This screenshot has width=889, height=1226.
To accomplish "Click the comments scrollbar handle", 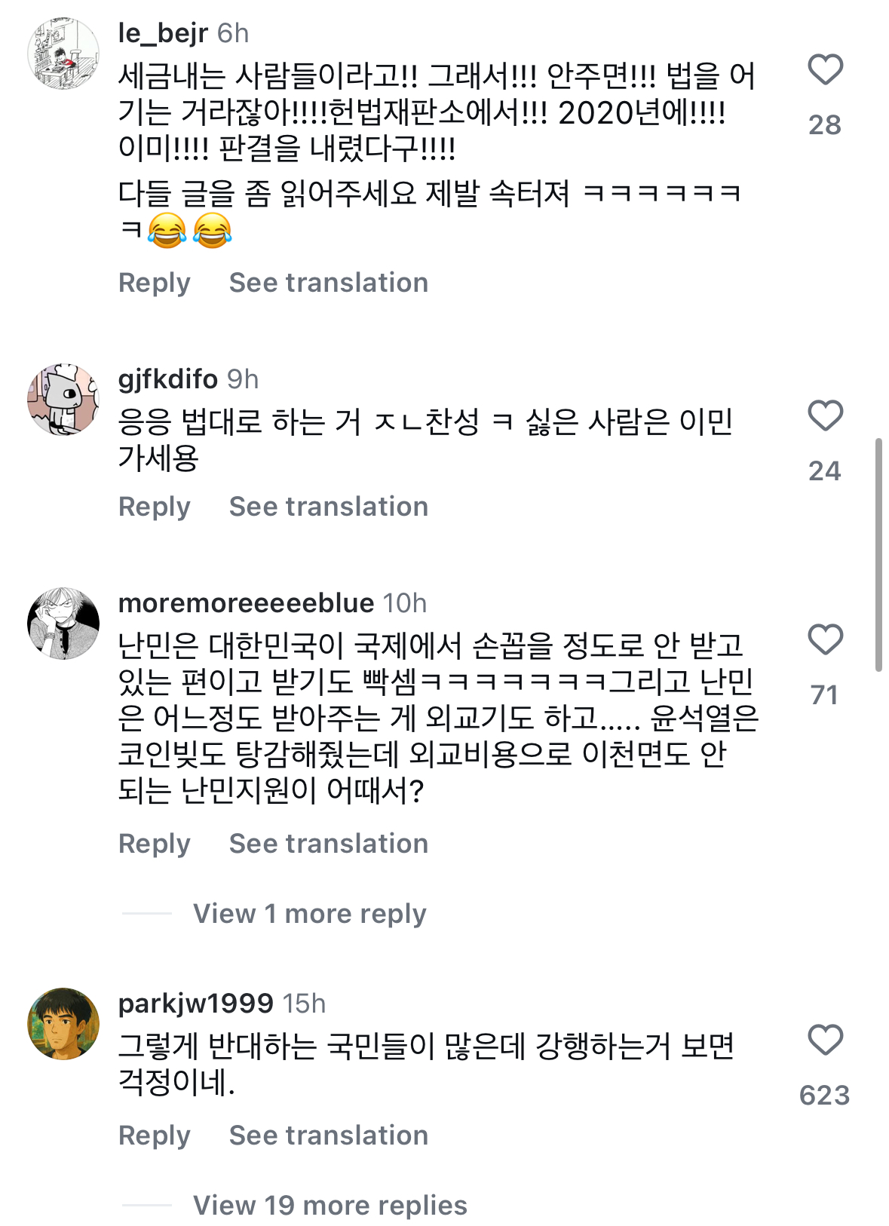I will tap(878, 554).
